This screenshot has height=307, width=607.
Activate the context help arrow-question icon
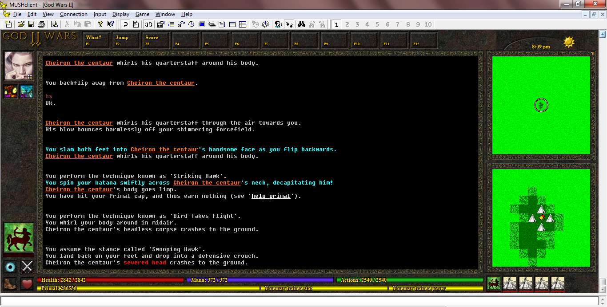pos(111,24)
